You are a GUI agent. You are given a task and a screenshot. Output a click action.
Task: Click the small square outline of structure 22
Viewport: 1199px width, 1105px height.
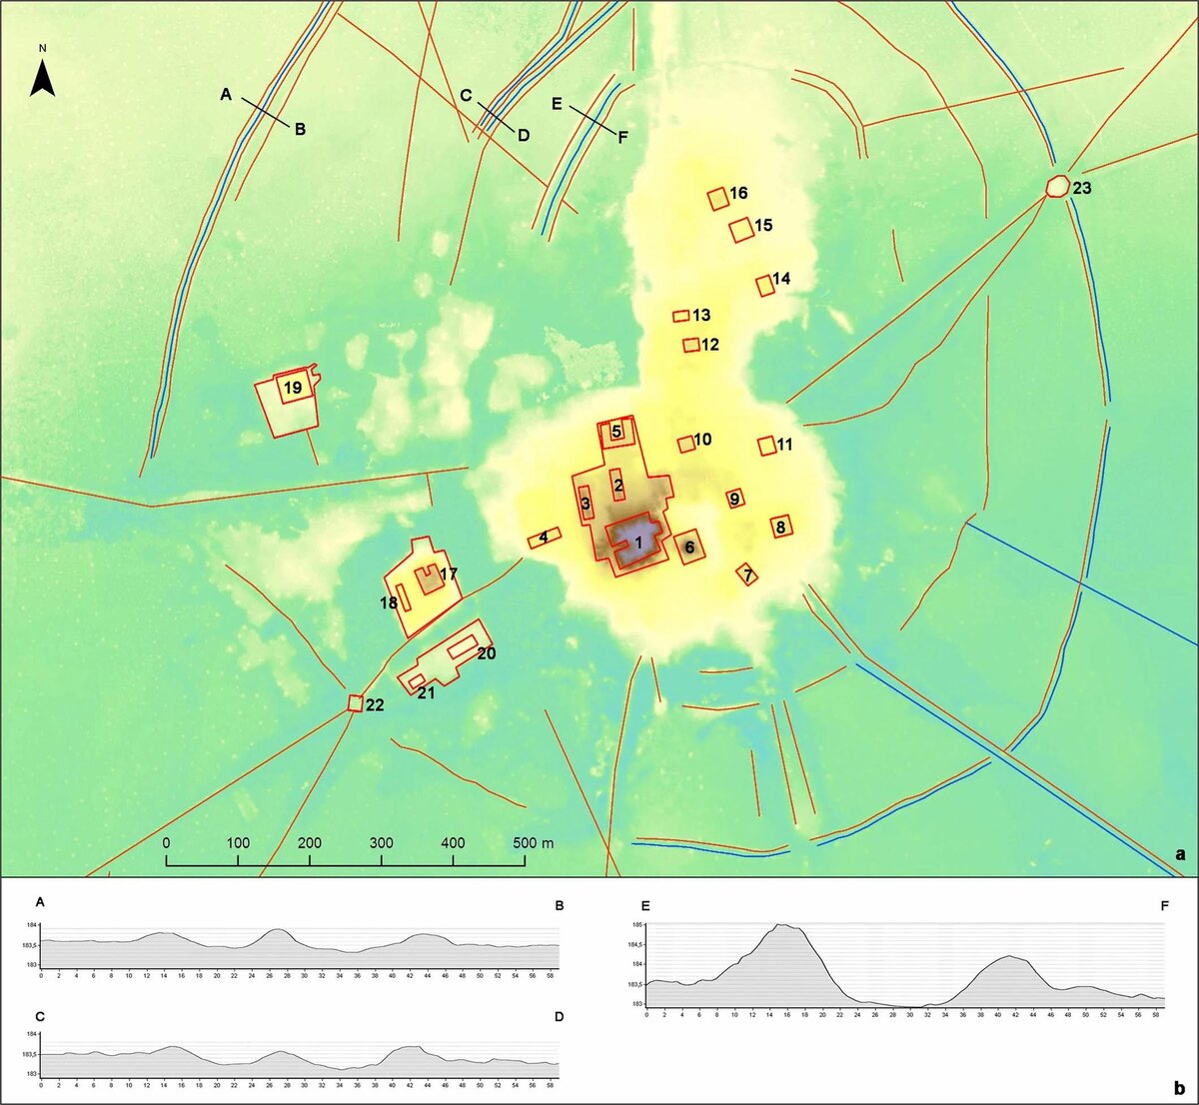click(355, 703)
